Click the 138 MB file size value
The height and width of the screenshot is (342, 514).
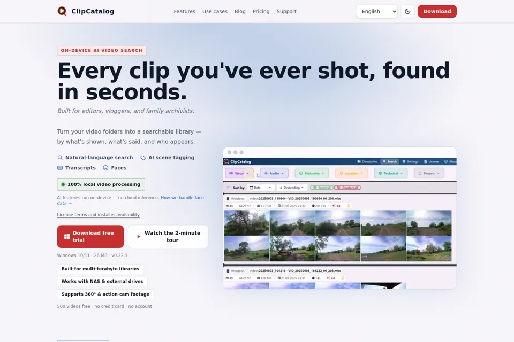click(264, 278)
